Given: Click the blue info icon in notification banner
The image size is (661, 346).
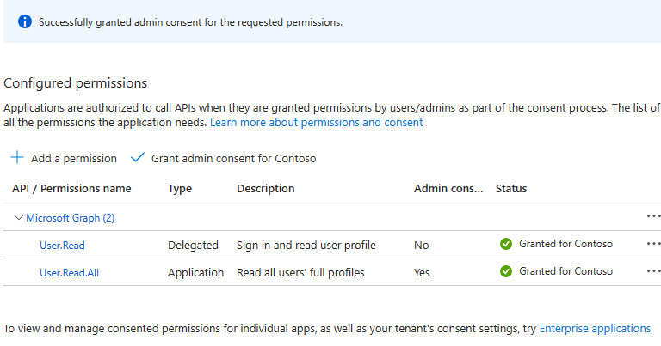Looking at the screenshot, I should tap(24, 21).
